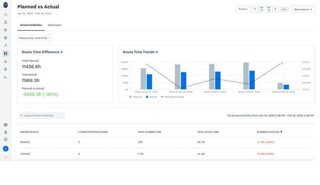Click the 11438.6h Total Planned value

click(31, 67)
